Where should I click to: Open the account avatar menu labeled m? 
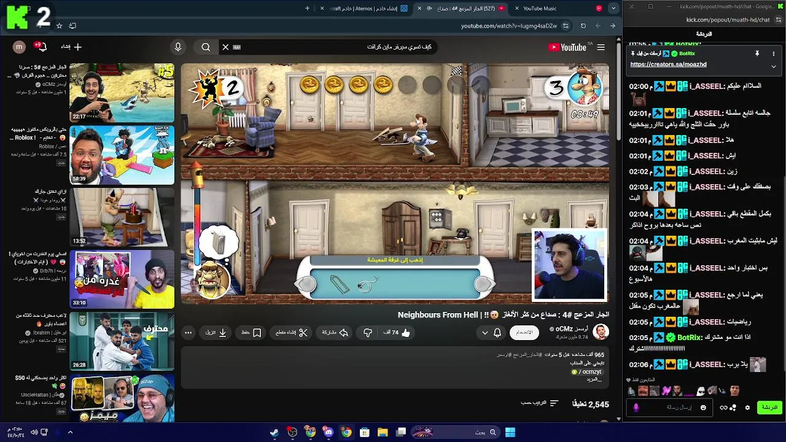tap(19, 47)
